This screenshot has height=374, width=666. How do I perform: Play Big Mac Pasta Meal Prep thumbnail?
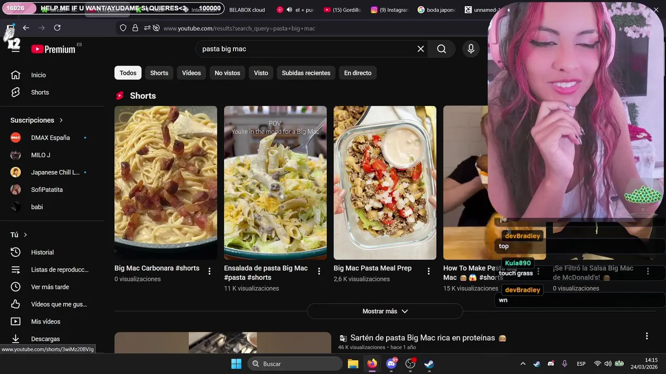[x=385, y=183]
